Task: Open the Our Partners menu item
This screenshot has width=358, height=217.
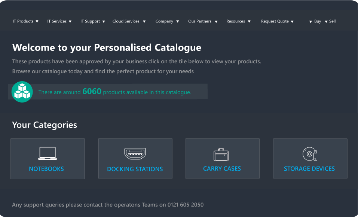Action: click(x=203, y=21)
